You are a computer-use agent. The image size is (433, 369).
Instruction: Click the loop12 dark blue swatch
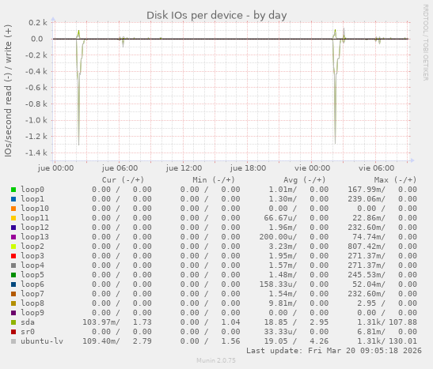click(13, 228)
